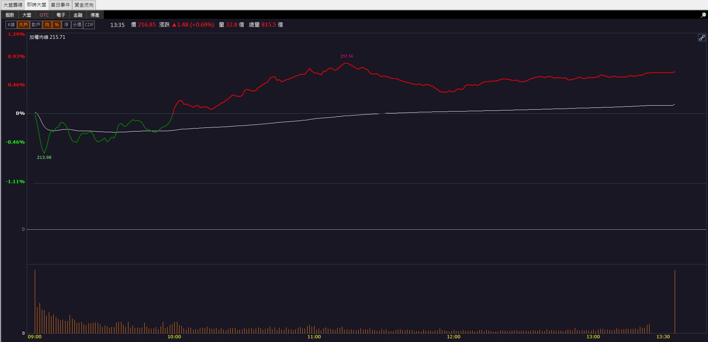Open the green magnifier search icon

[703, 15]
